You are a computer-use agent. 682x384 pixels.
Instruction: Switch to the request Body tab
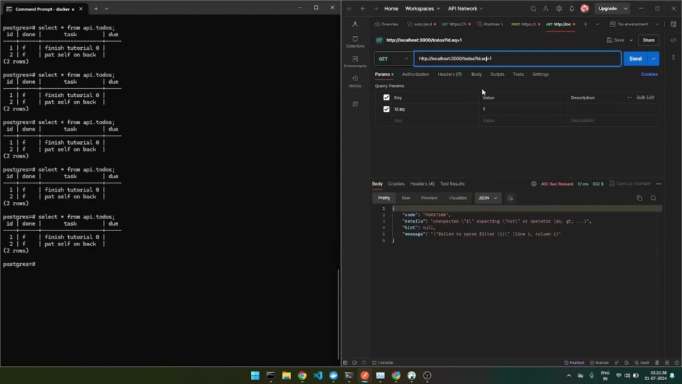click(476, 74)
